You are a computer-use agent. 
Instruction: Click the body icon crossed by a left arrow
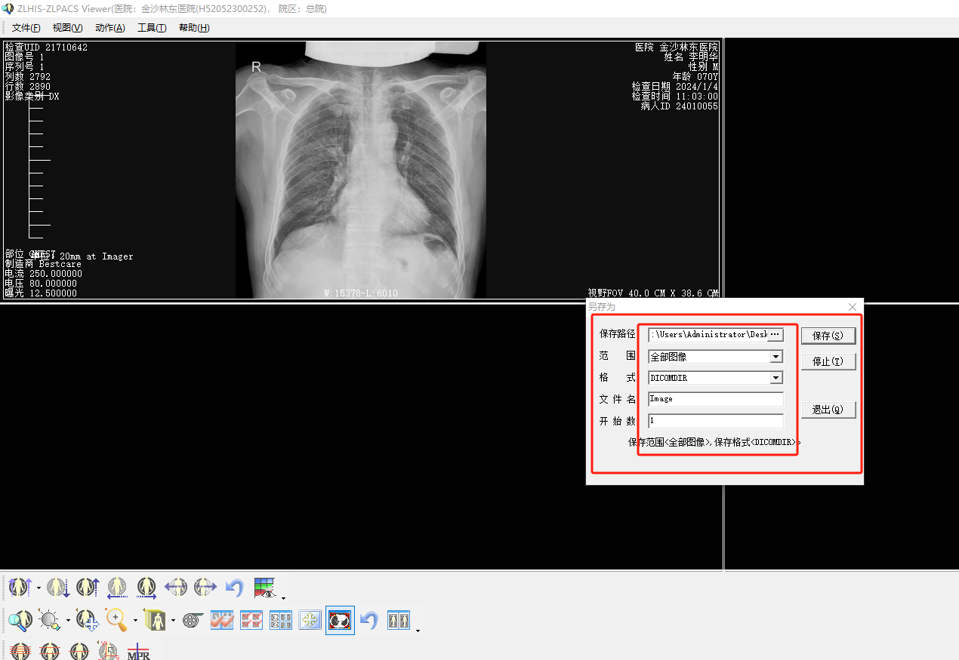pyautogui.click(x=176, y=587)
